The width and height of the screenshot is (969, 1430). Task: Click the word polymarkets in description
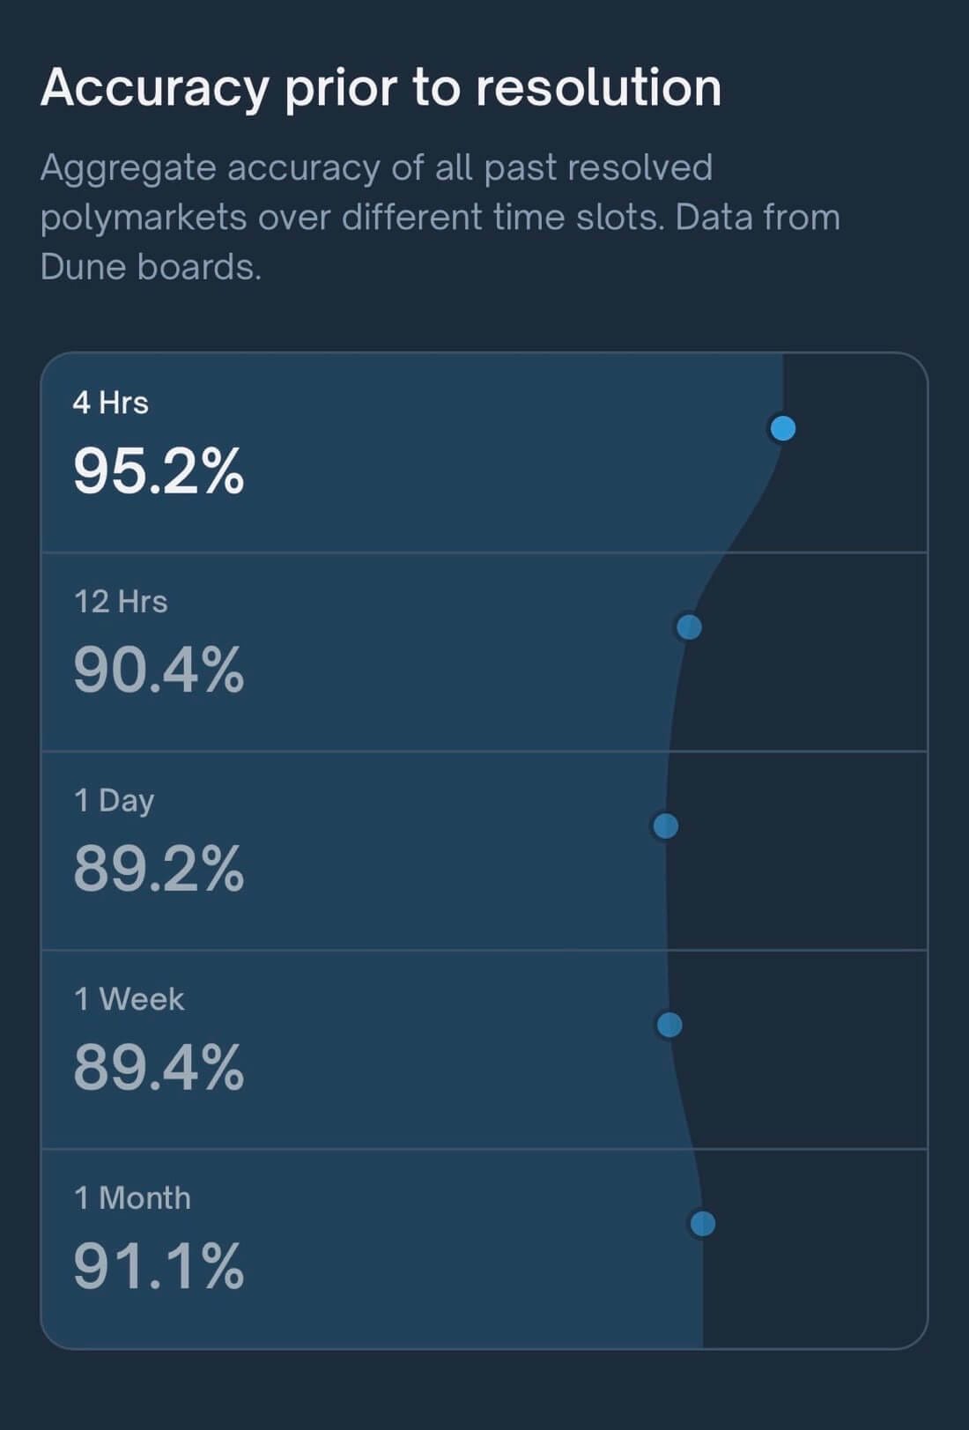(144, 218)
